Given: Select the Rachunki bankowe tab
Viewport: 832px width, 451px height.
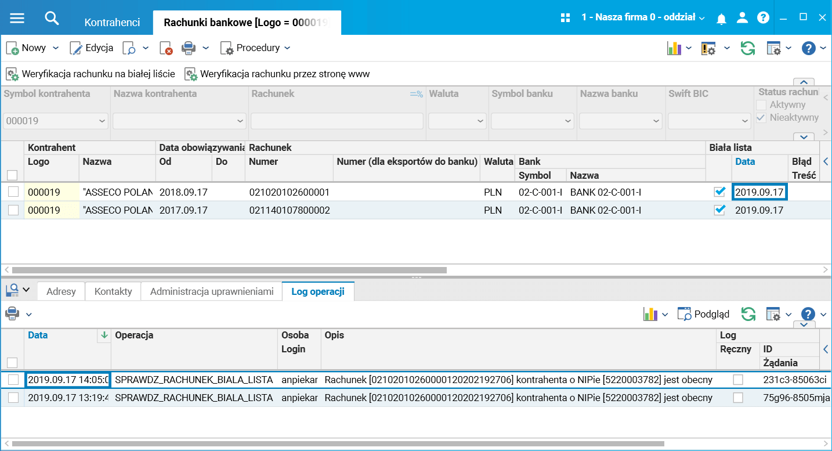Looking at the screenshot, I should coord(247,23).
